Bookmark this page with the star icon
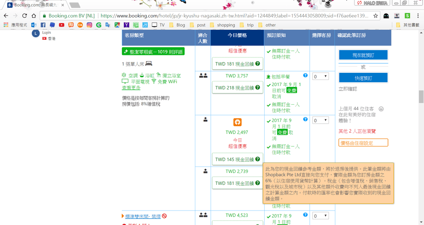The image size is (424, 225). click(375, 16)
